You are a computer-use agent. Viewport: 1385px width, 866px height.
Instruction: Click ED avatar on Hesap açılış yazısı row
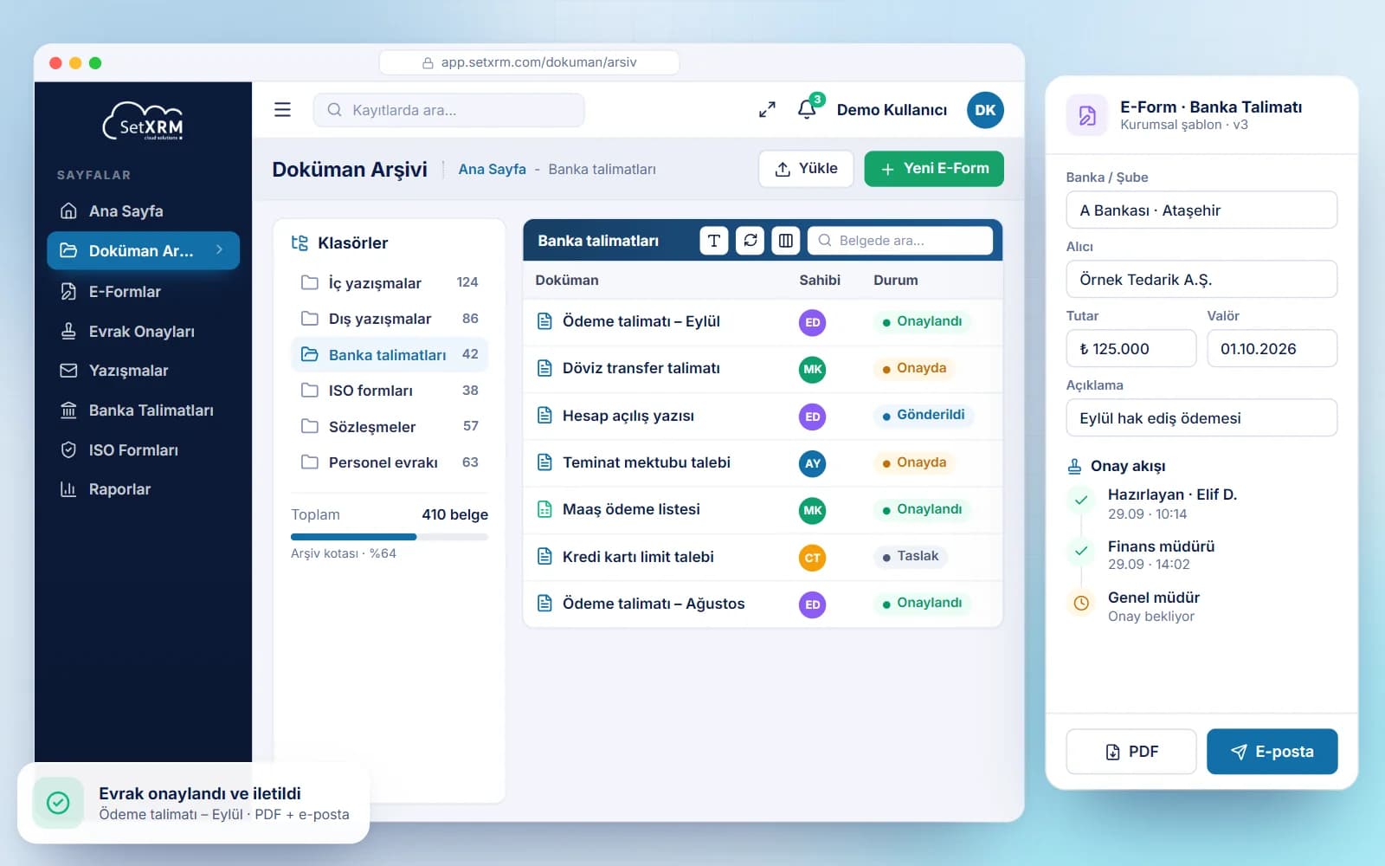(812, 417)
